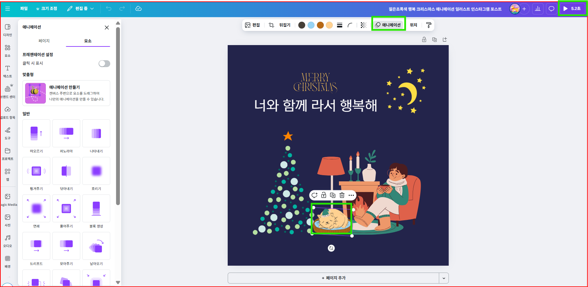Open 도구 tools in sidebar
The height and width of the screenshot is (287, 588).
8,133
